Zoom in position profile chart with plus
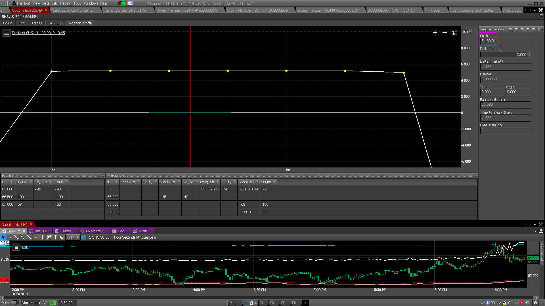Image resolution: width=545 pixels, height=306 pixels. 435,33
